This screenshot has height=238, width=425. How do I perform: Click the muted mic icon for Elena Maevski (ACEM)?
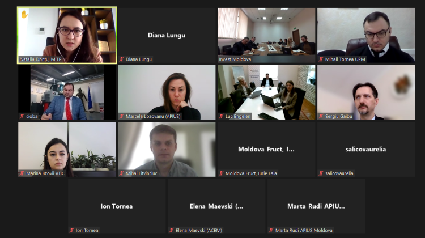pyautogui.click(x=172, y=231)
